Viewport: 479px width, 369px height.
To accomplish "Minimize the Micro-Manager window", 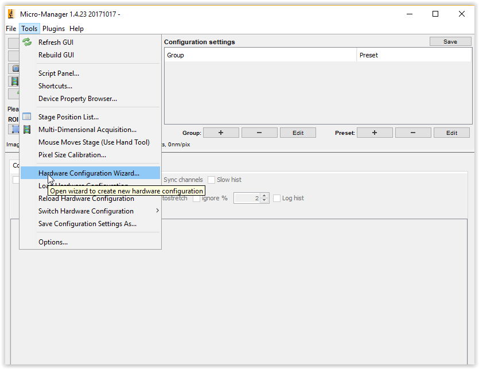I will click(x=410, y=14).
